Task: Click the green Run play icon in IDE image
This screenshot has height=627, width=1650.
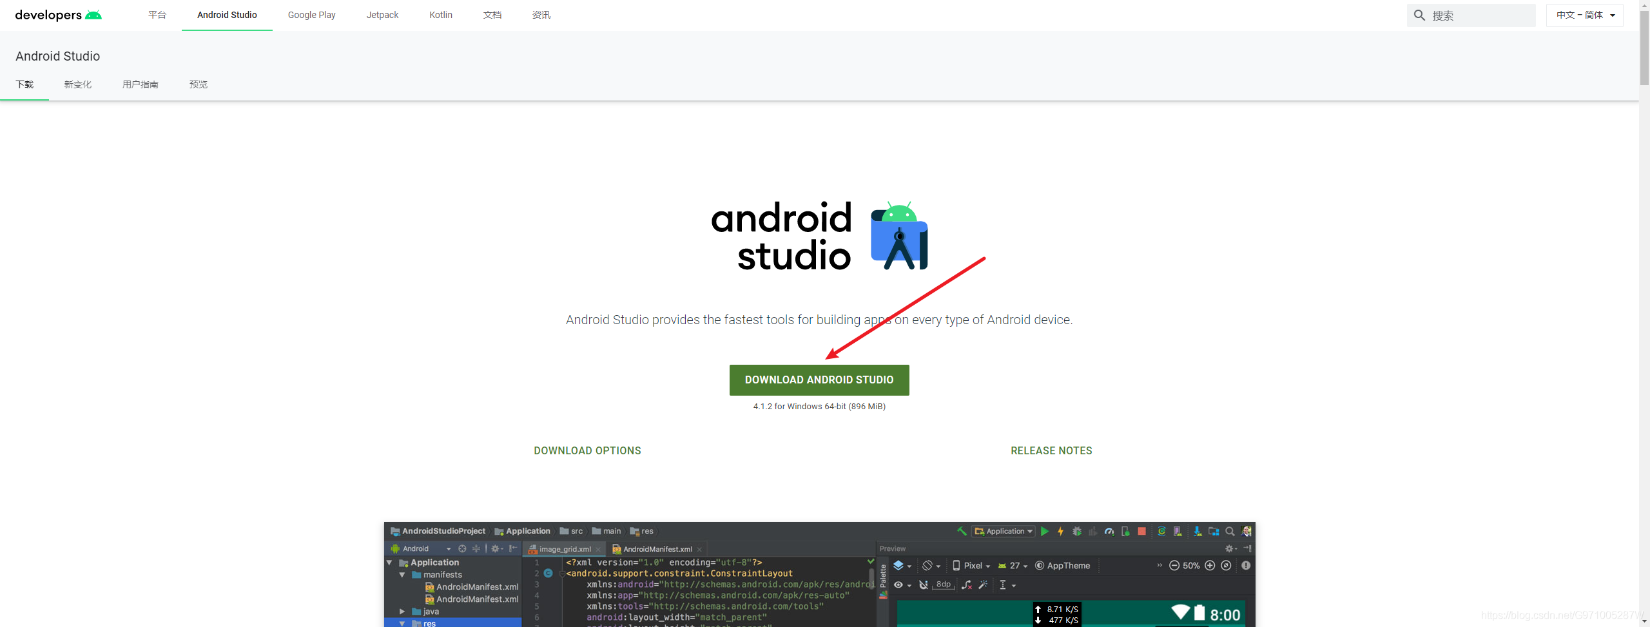Action: click(1045, 531)
